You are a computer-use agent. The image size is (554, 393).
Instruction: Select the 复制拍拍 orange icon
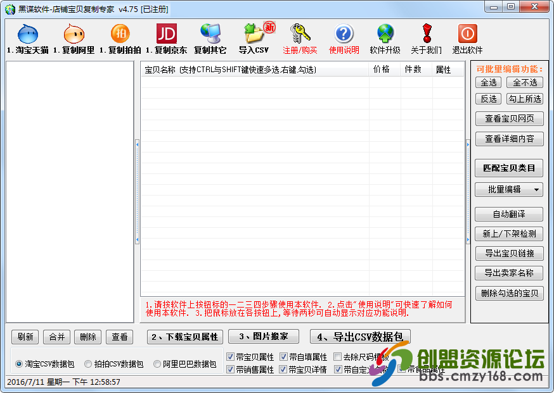120,34
